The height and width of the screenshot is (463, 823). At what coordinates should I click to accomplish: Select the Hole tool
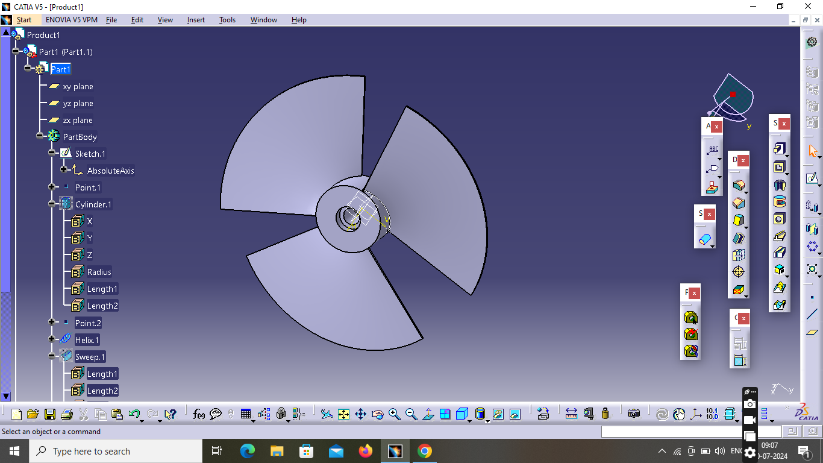780,219
